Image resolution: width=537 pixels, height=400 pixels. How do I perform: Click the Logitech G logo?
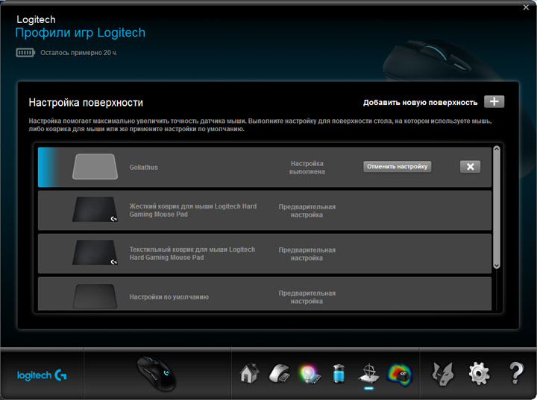point(42,375)
